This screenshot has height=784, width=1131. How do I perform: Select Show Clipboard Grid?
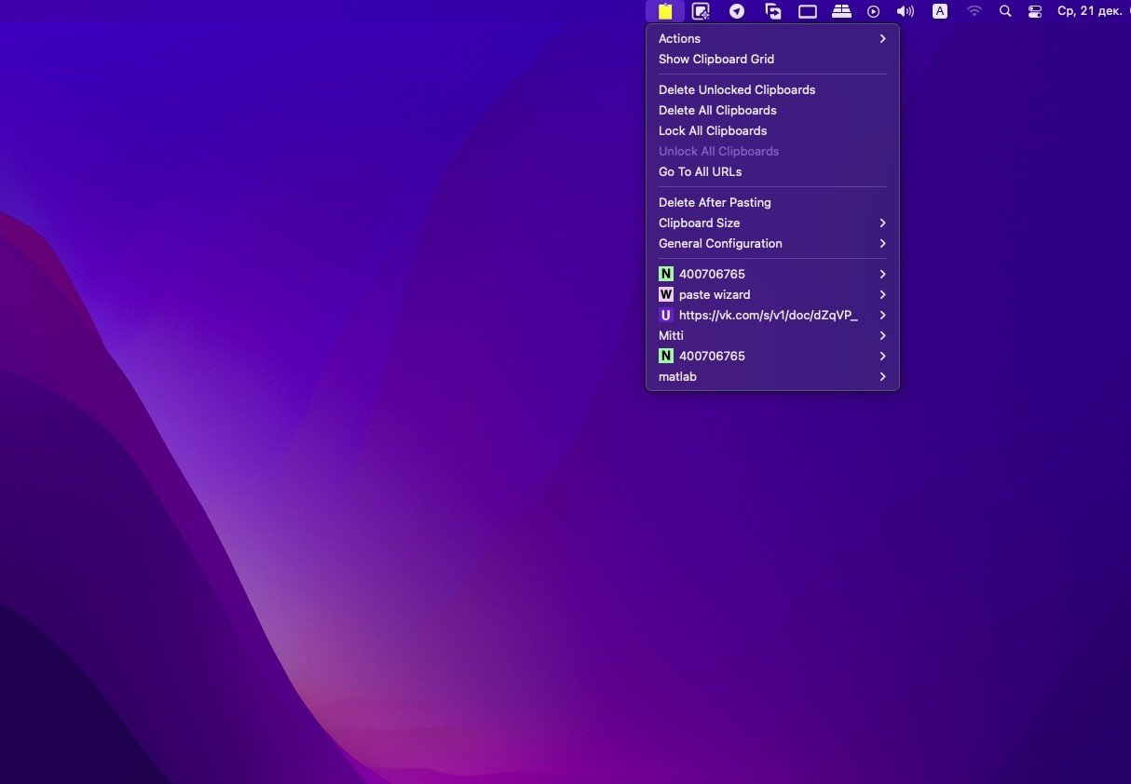tap(715, 59)
